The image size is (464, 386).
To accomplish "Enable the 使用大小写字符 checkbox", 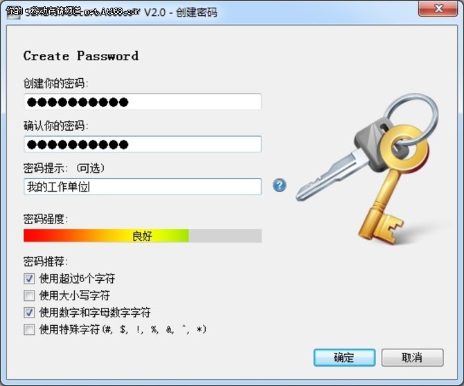I will click(x=29, y=295).
